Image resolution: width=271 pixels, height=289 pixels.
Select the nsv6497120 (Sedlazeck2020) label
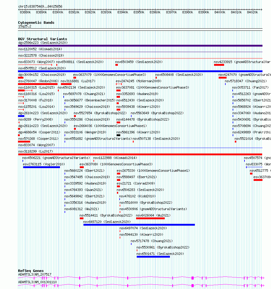pos(107,222)
